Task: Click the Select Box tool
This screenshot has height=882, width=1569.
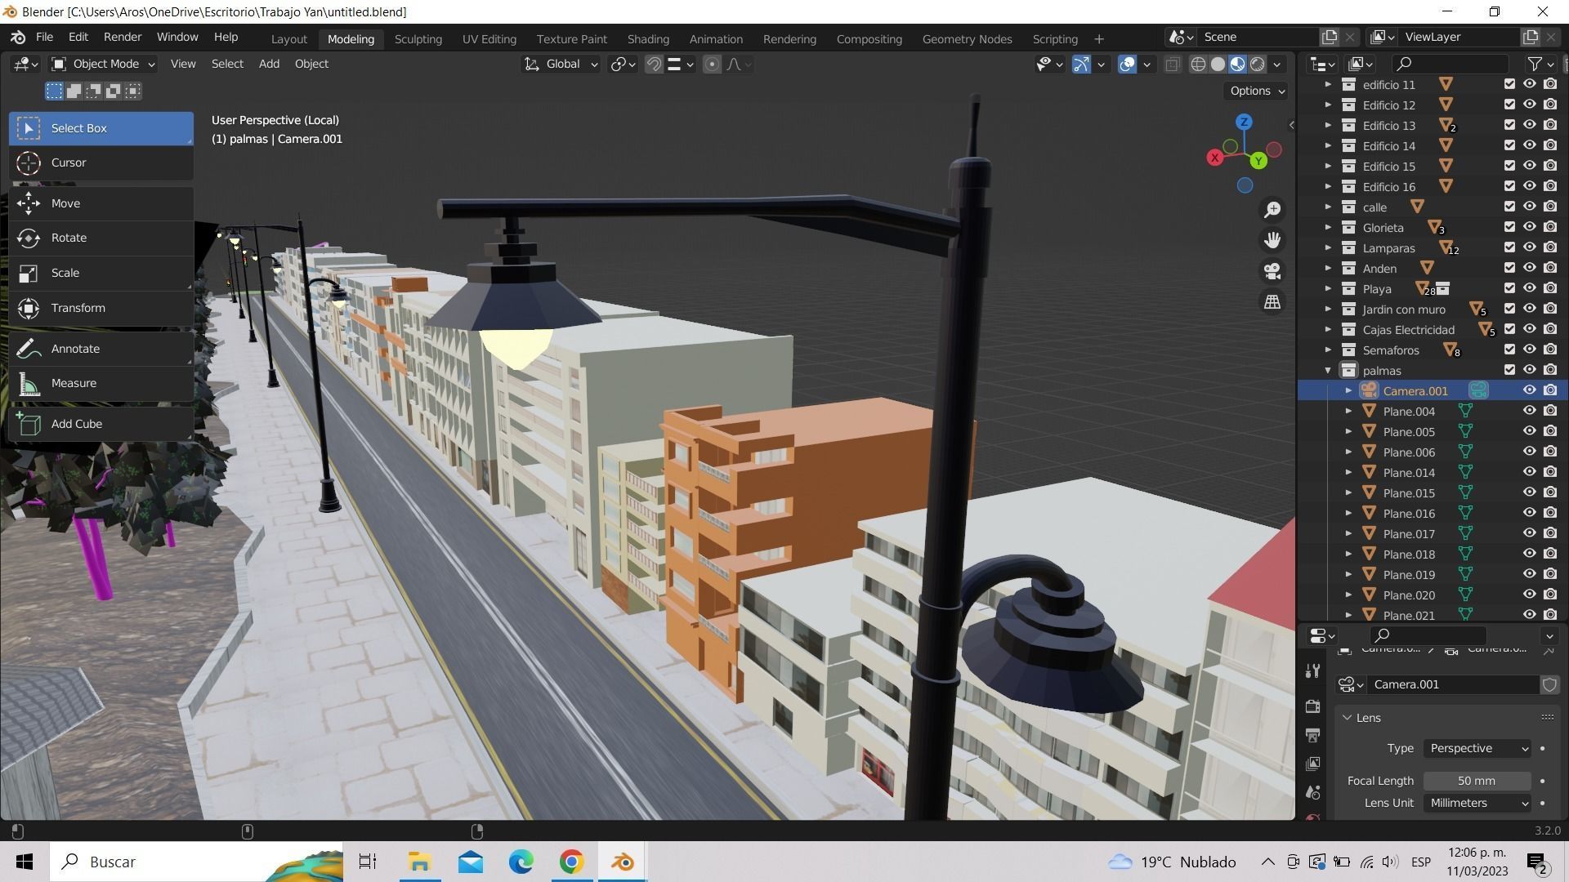Action: coord(101,128)
